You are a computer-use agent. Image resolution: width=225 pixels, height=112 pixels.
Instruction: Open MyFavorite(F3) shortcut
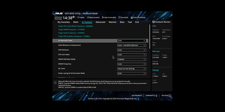tap(93, 18)
